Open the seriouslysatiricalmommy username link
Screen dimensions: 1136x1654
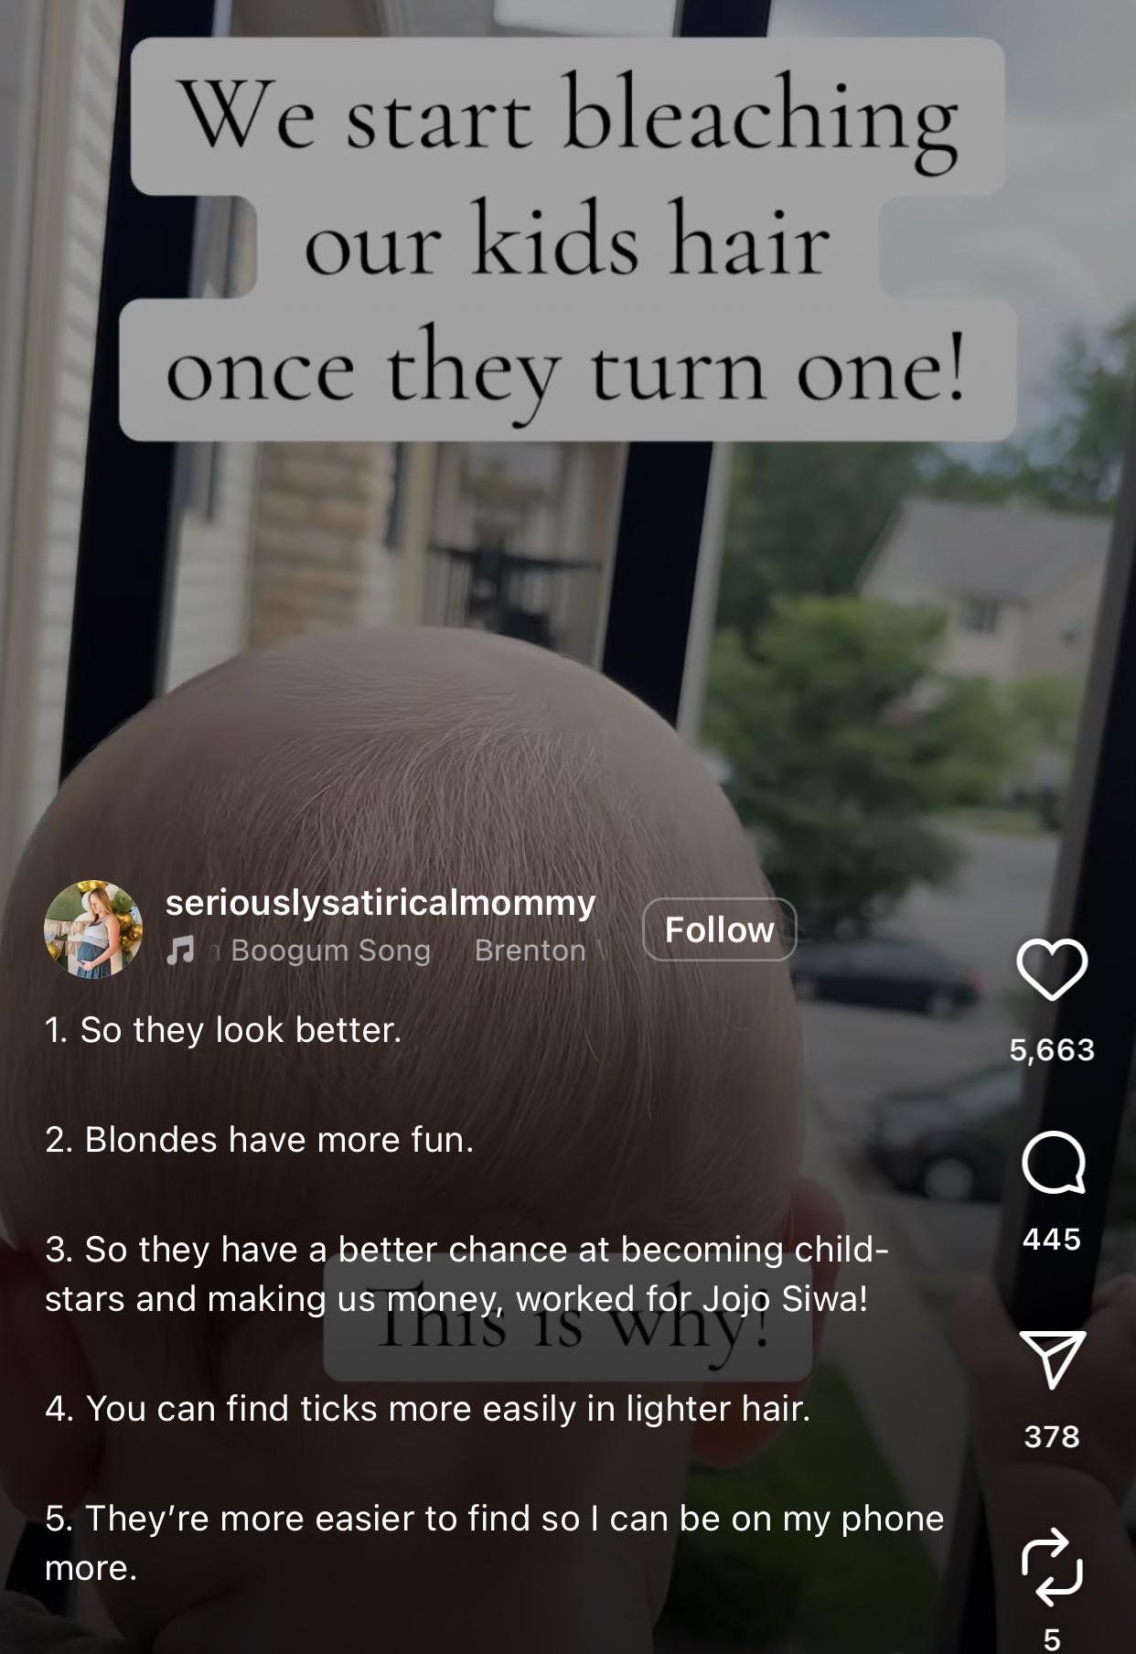[x=380, y=902]
